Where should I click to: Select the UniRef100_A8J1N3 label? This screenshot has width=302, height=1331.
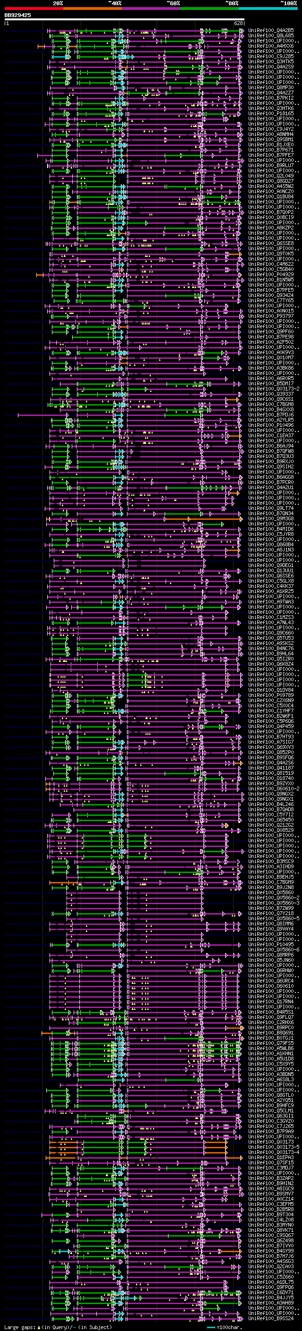pyautogui.click(x=271, y=550)
